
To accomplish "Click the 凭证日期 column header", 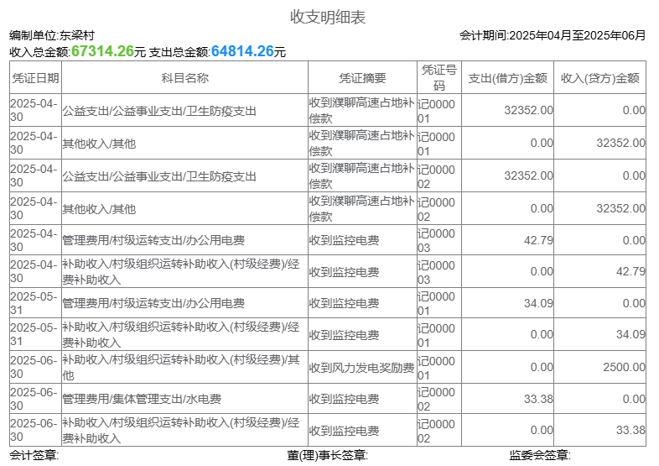I will [x=35, y=78].
